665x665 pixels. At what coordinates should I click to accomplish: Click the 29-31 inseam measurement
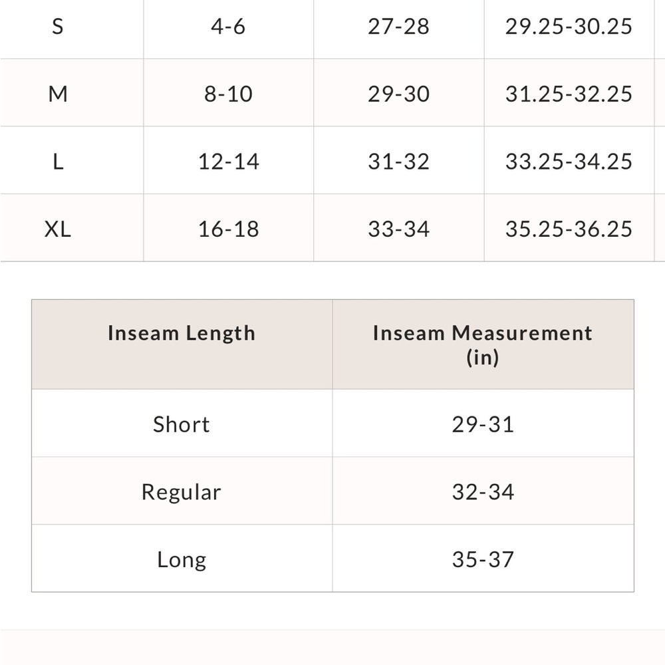(x=483, y=424)
